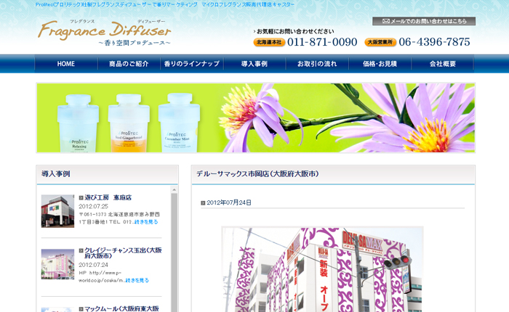Open the 遊び工房 恵庭店 building thumbnail

tap(57, 211)
